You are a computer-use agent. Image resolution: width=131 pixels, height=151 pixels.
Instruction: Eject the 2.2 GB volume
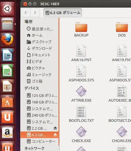click(x=55, y=128)
